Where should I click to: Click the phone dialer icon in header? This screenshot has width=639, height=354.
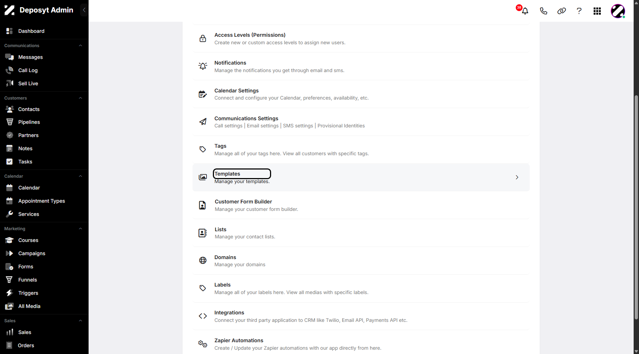pyautogui.click(x=543, y=11)
